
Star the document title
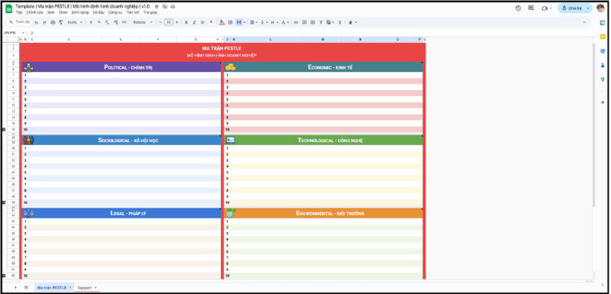(x=157, y=7)
